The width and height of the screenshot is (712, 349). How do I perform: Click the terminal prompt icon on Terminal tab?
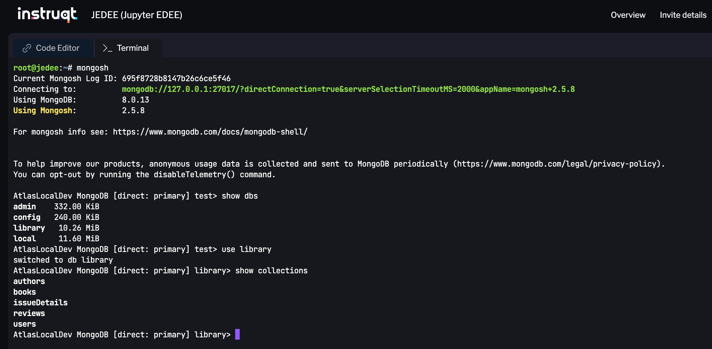click(x=107, y=48)
